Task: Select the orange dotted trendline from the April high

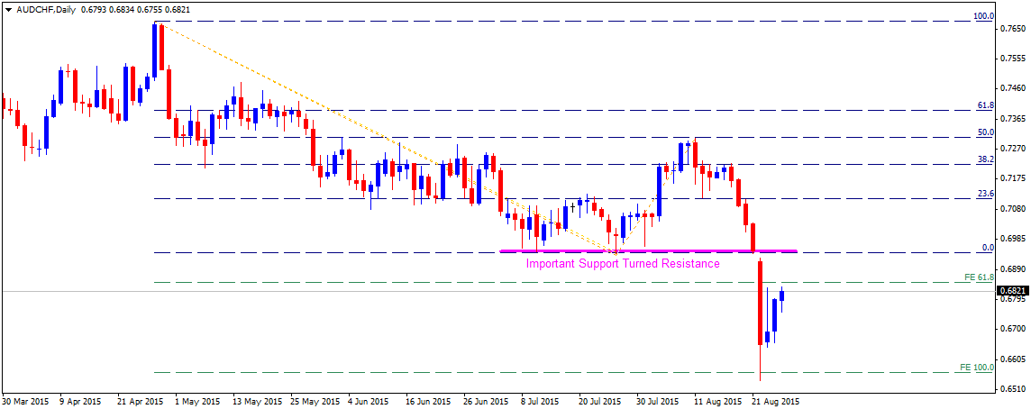Action: (x=387, y=137)
